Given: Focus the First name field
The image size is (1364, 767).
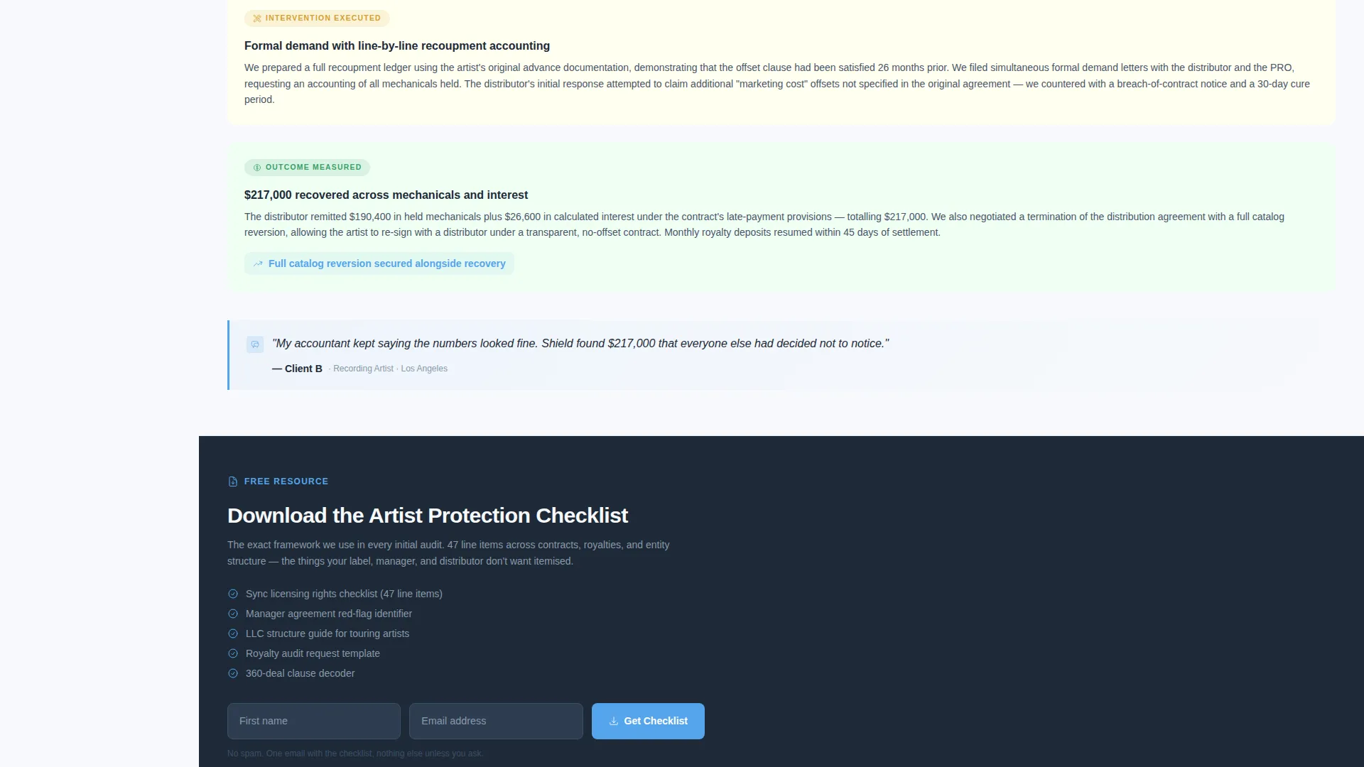Looking at the screenshot, I should 314,721.
